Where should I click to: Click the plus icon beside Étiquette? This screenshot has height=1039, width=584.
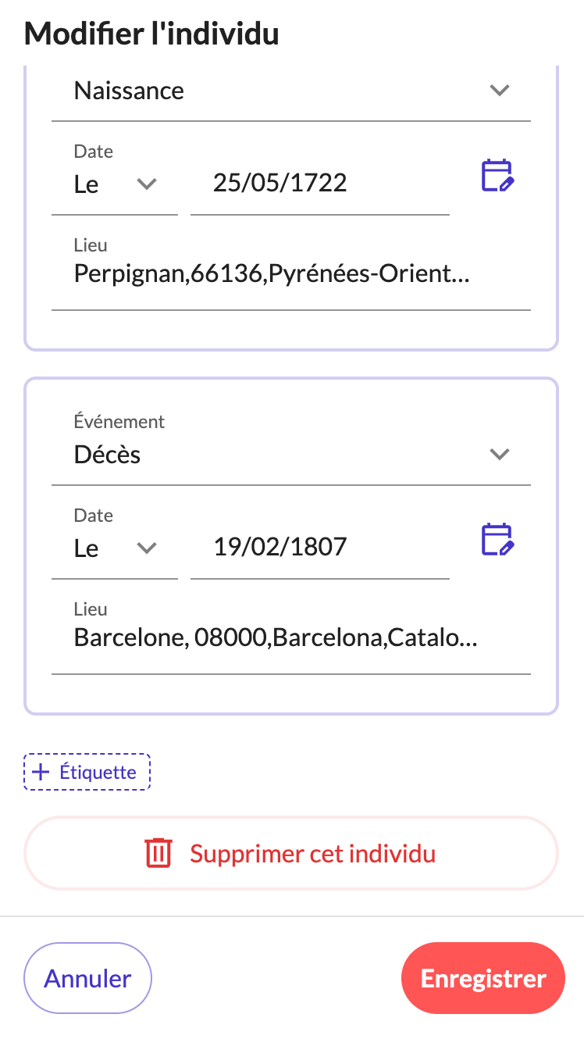(x=40, y=773)
